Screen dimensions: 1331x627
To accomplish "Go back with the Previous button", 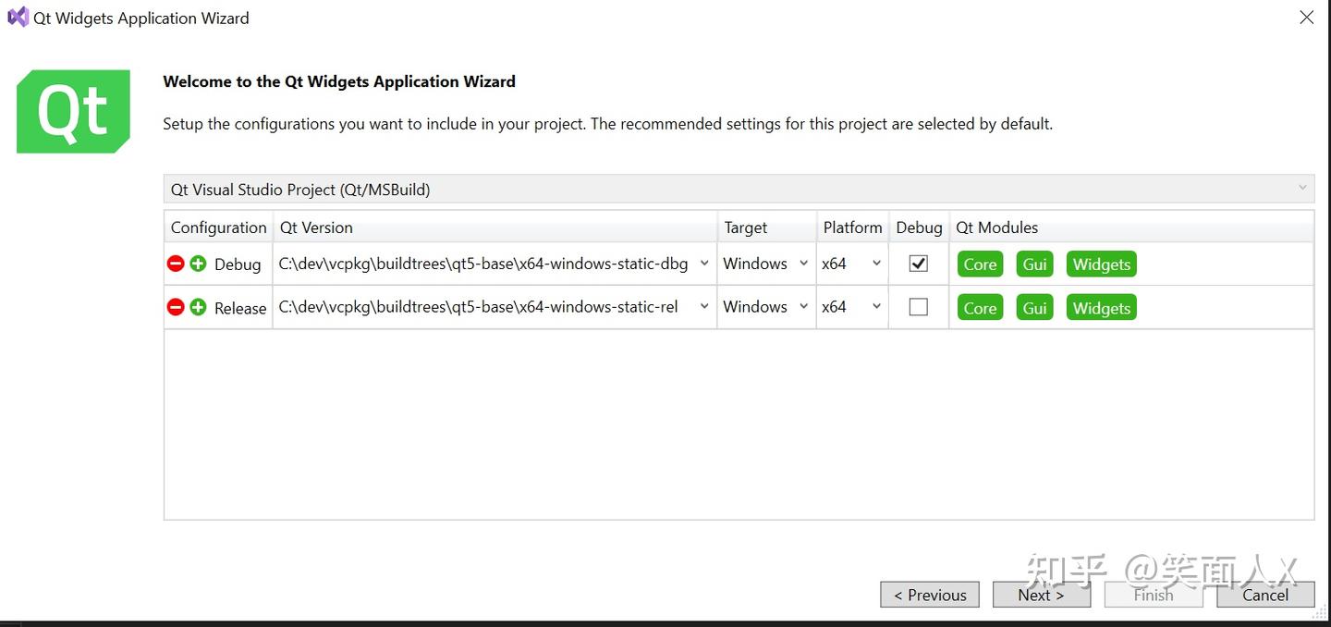I will click(930, 595).
